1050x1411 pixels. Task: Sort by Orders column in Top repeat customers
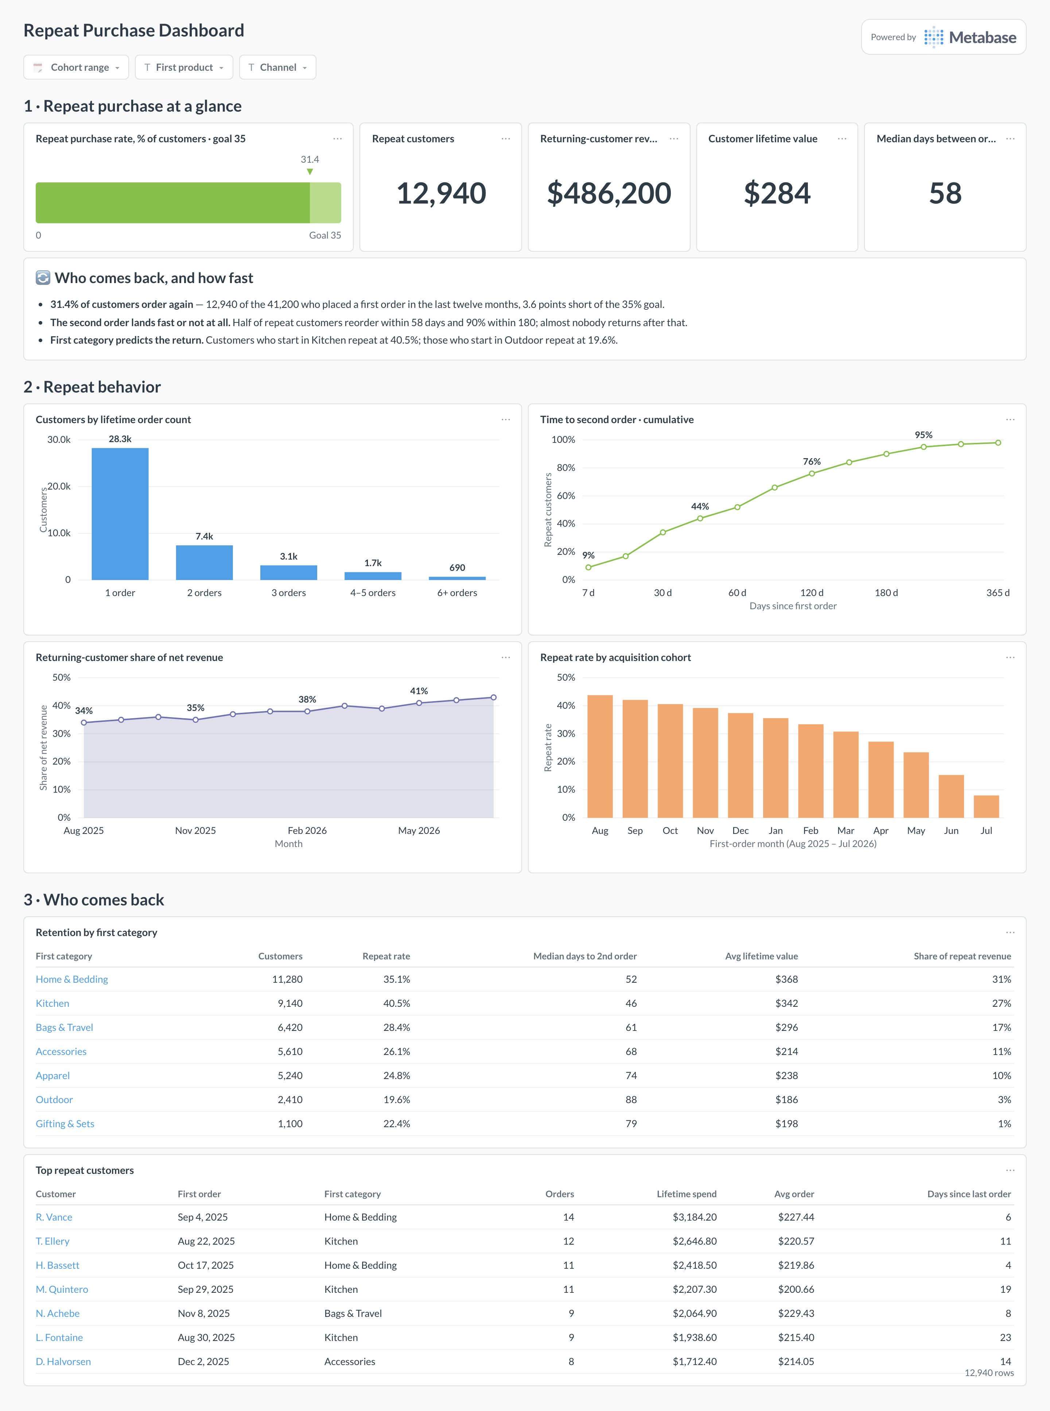click(x=559, y=1194)
